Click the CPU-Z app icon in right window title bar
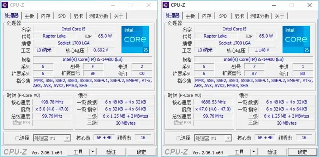This screenshot has width=319, height=157. click(166, 5)
